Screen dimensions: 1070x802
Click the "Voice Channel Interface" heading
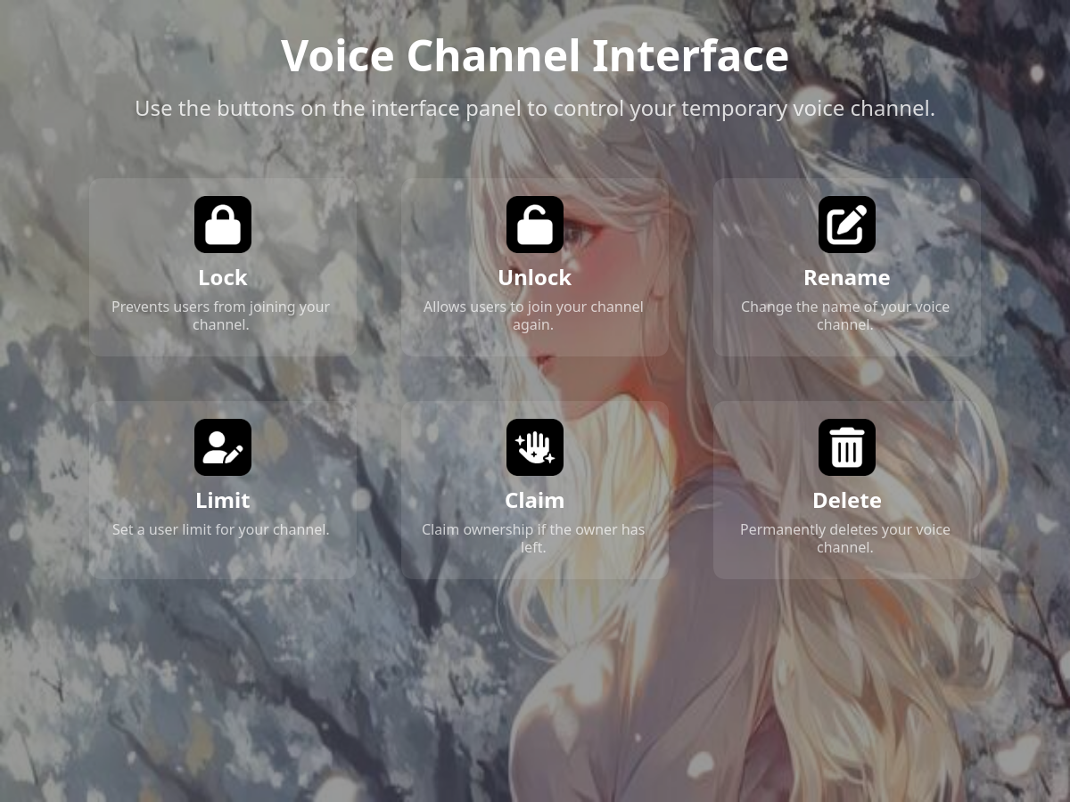point(535,55)
